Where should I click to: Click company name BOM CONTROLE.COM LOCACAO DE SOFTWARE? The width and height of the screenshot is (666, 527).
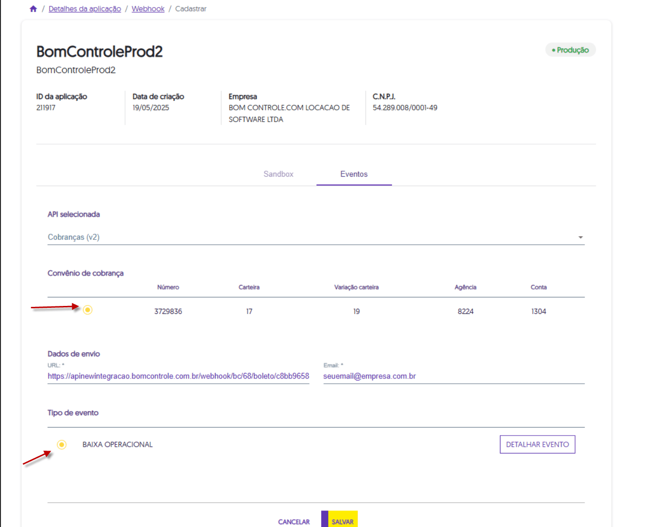tap(289, 114)
